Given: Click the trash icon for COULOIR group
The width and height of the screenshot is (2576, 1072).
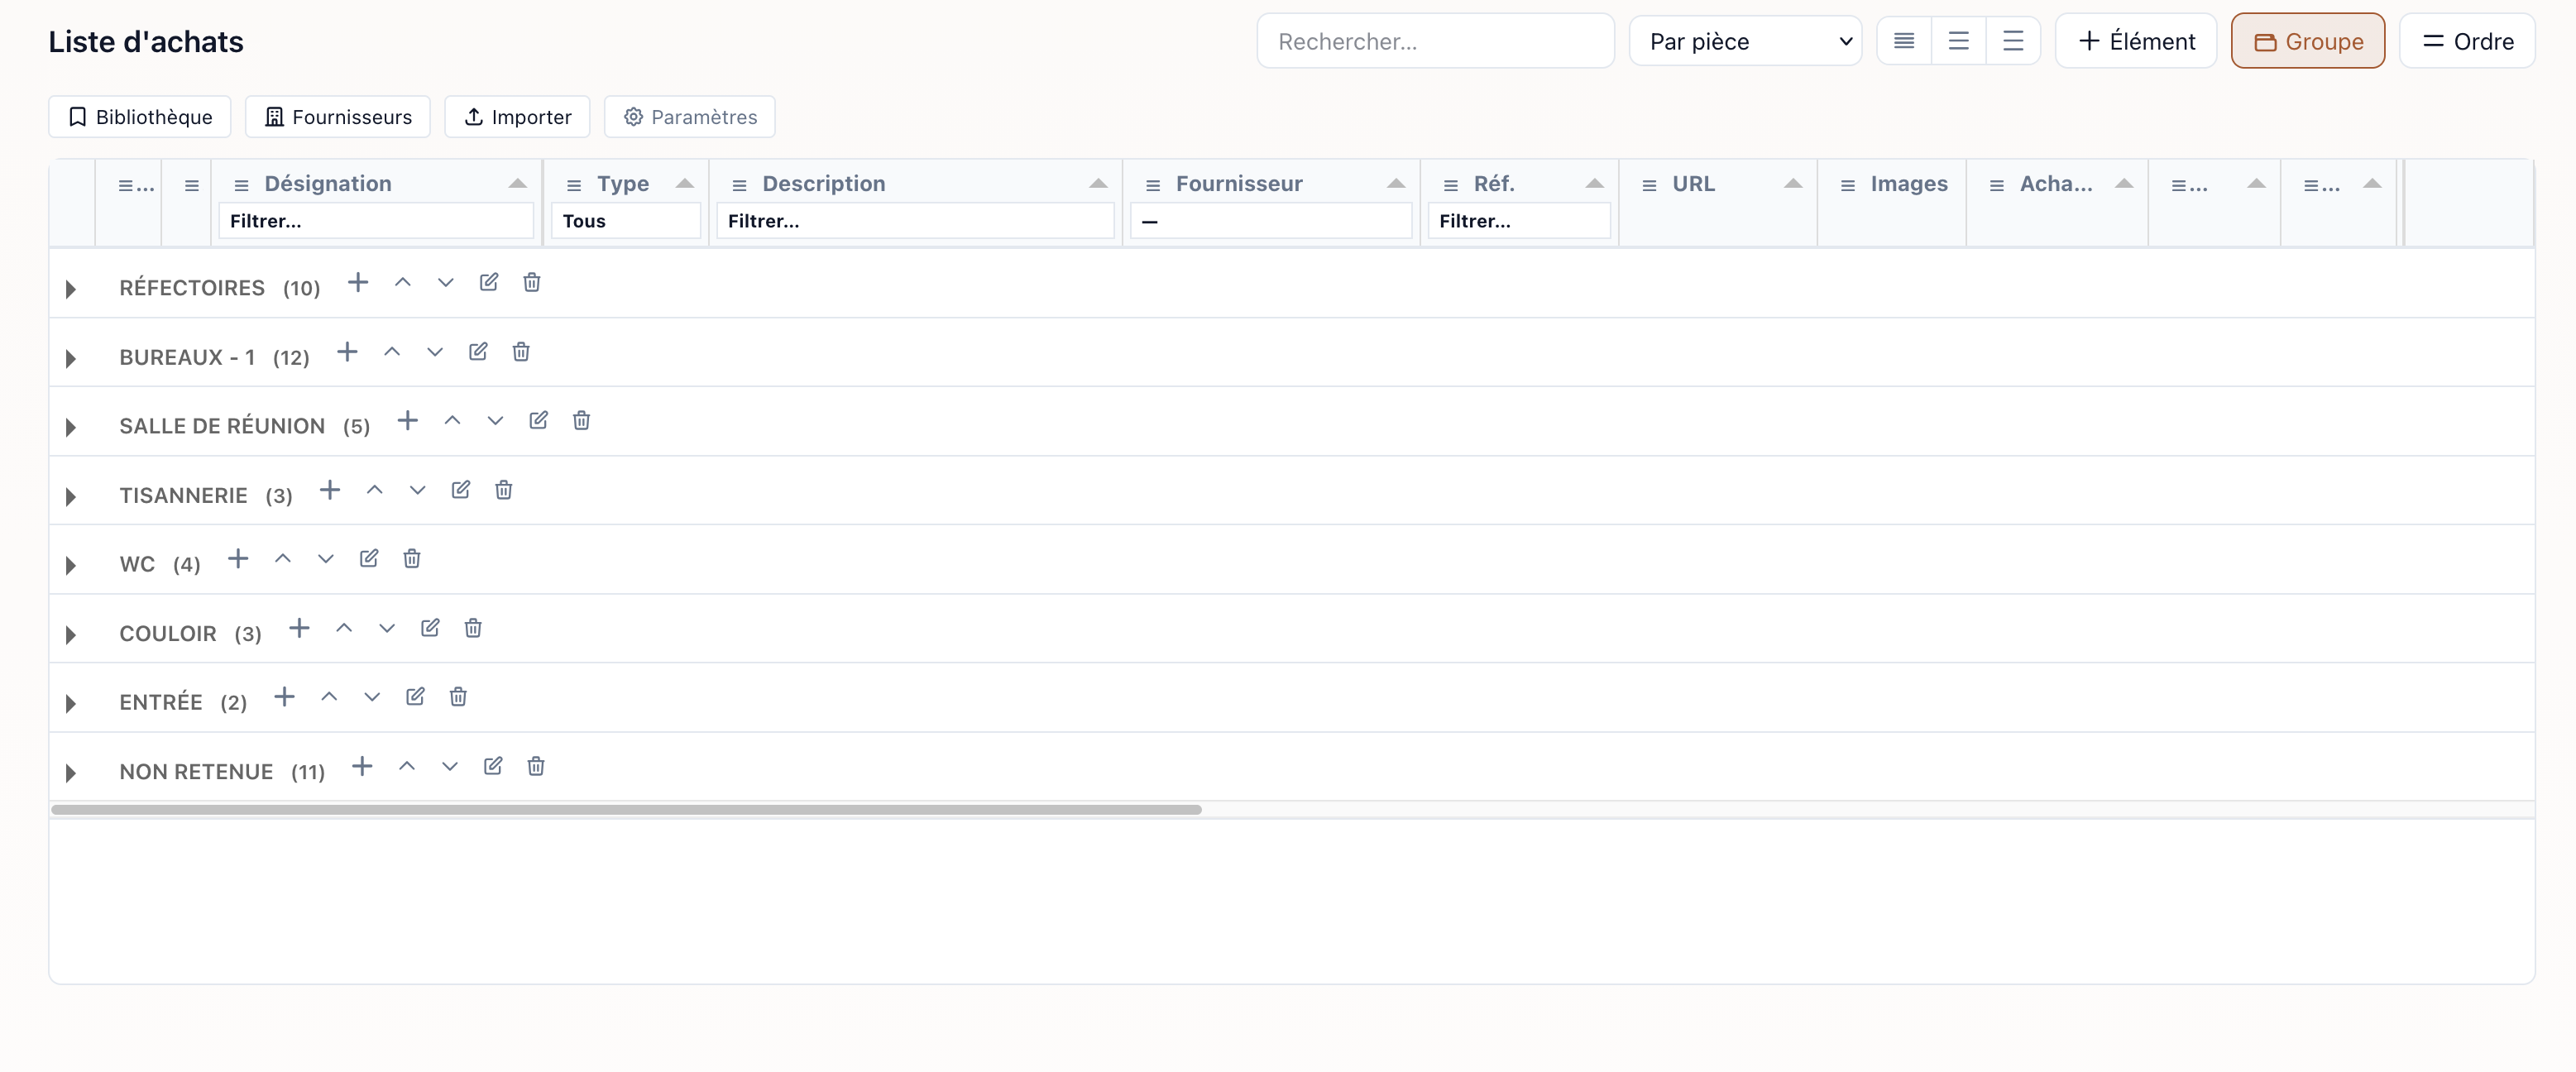Looking at the screenshot, I should pos(473,628).
